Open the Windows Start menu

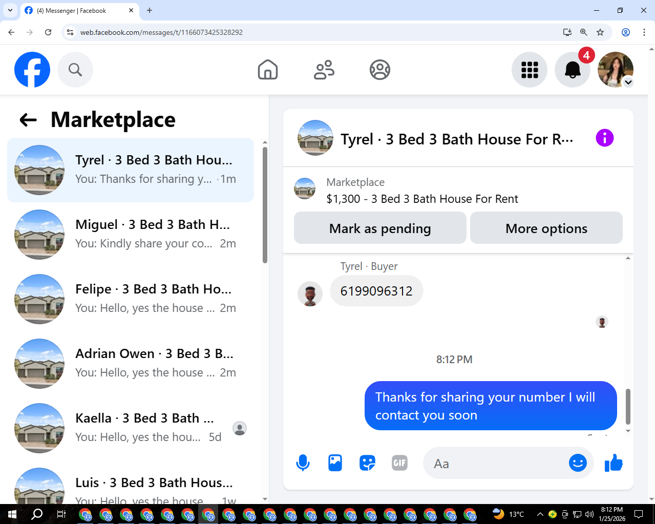coord(12,514)
